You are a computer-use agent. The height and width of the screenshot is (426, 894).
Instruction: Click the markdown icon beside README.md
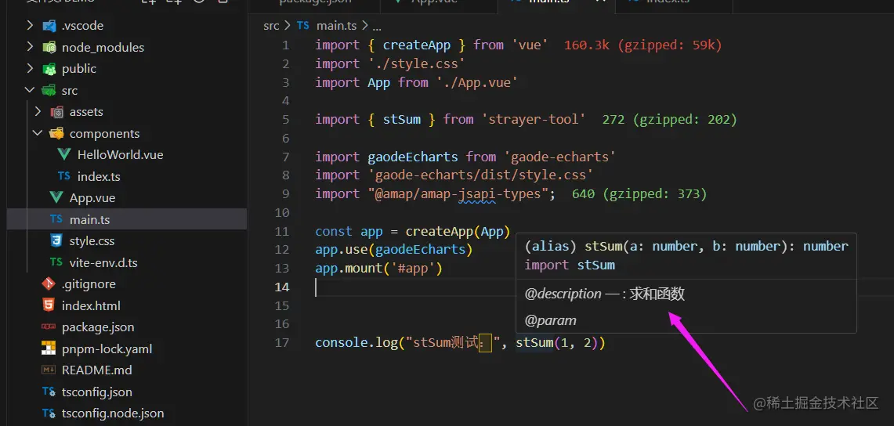tap(49, 370)
